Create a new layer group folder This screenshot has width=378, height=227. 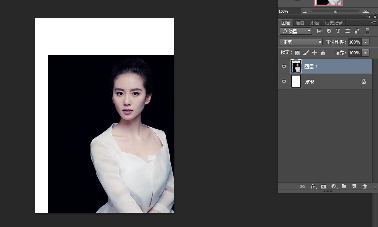click(344, 187)
